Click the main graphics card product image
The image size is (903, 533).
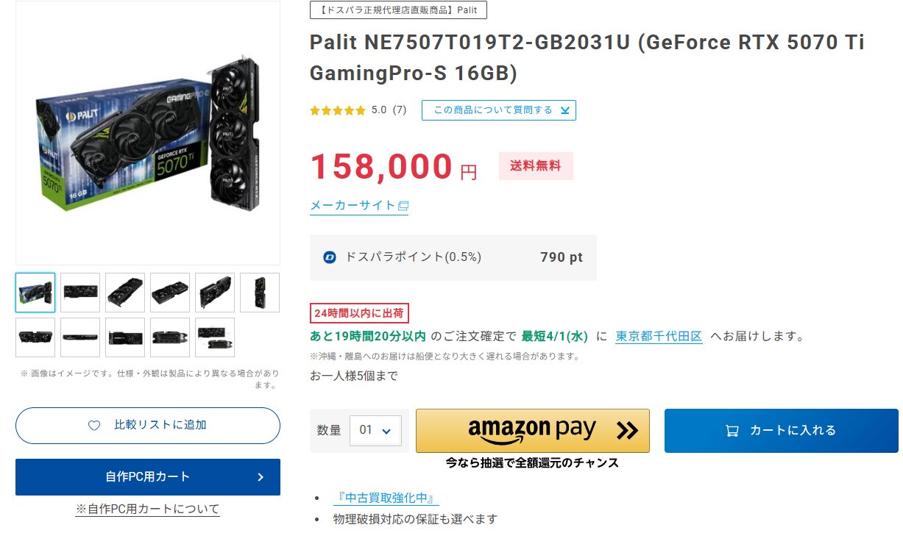147,132
